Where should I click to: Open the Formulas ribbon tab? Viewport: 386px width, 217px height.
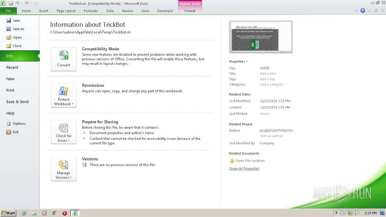pos(91,11)
